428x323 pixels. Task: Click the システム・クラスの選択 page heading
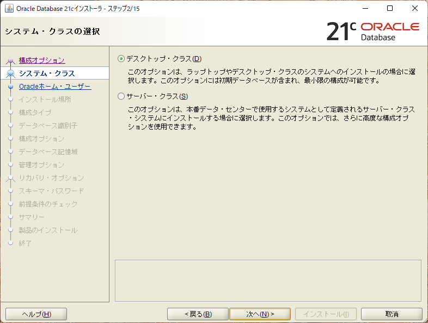coord(52,32)
